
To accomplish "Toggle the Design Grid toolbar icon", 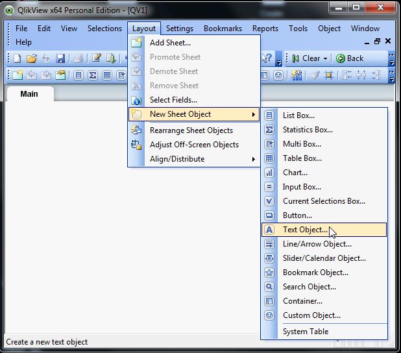I will point(329,75).
